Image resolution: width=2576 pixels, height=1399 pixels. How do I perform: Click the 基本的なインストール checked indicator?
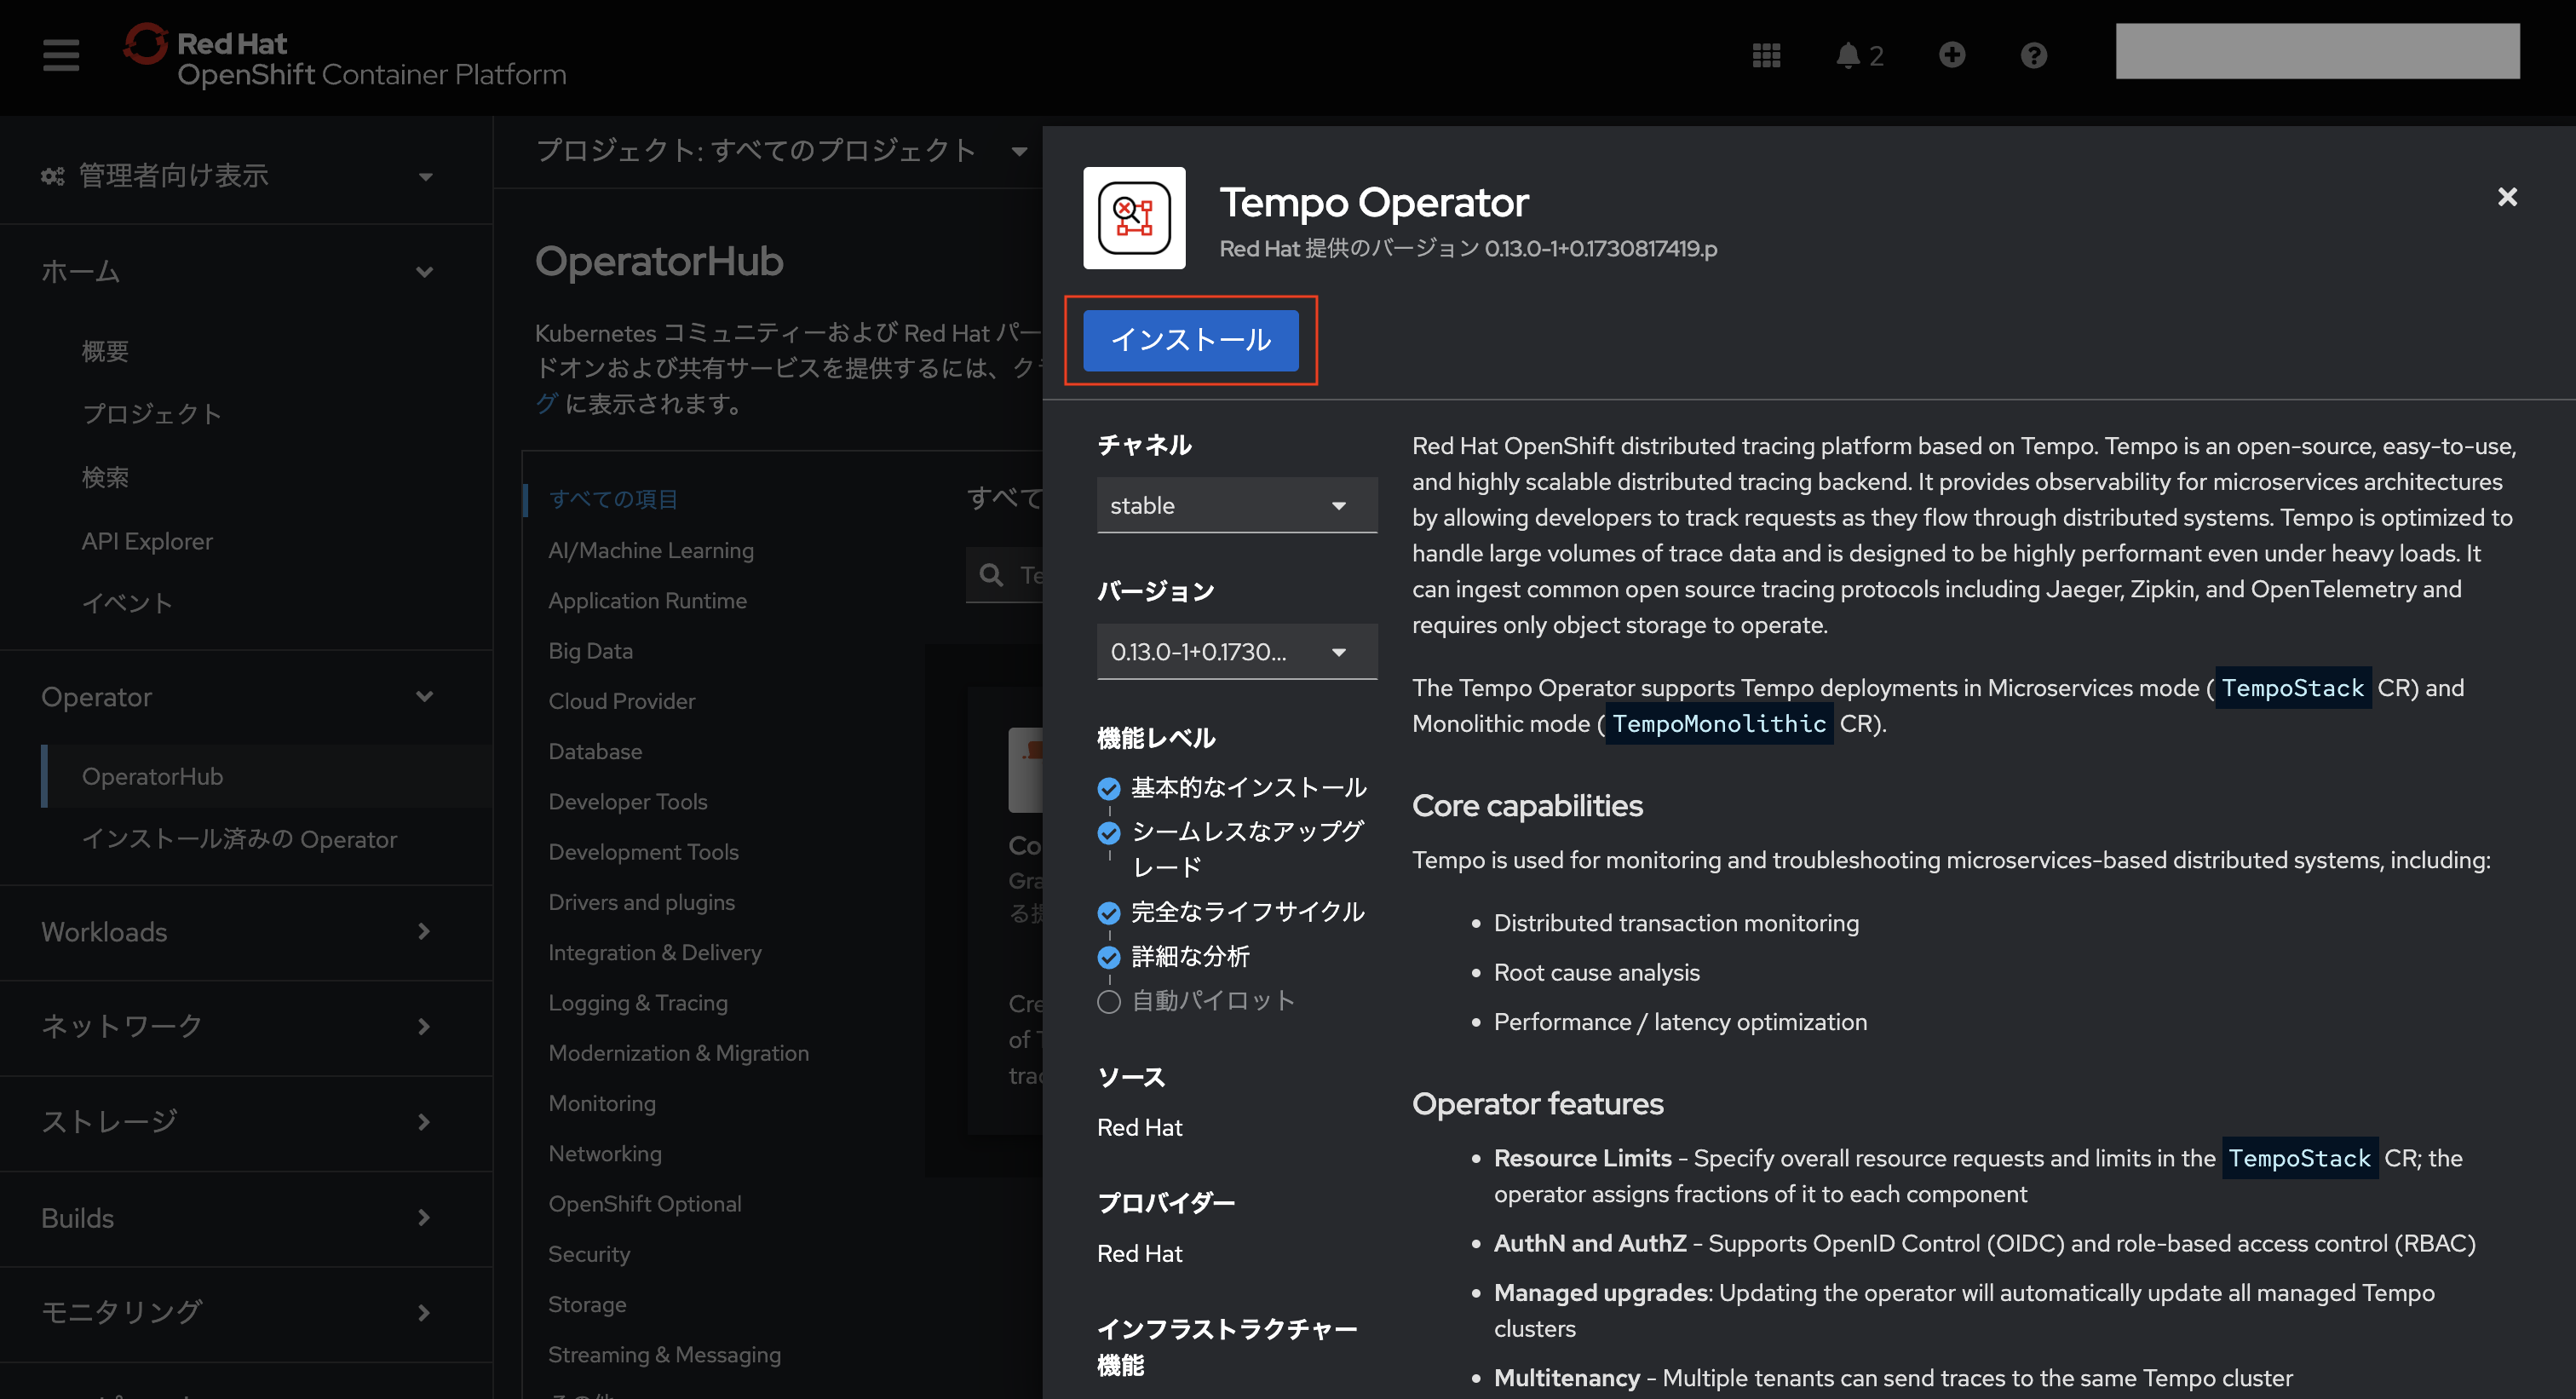1108,789
